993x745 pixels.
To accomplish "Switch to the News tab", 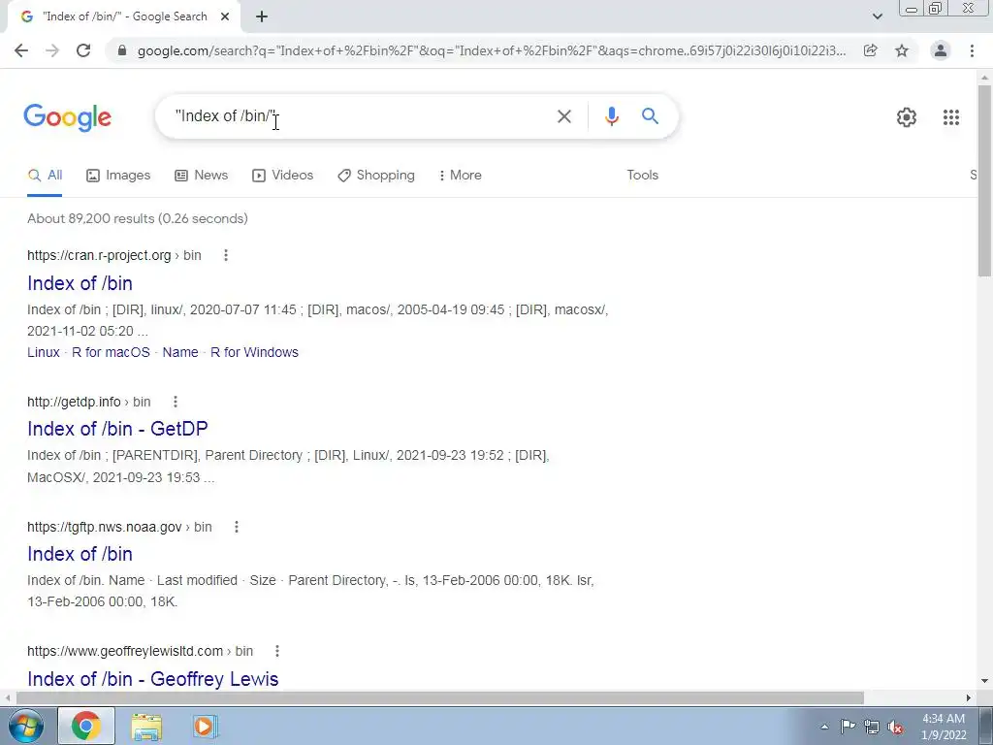I will coord(202,176).
